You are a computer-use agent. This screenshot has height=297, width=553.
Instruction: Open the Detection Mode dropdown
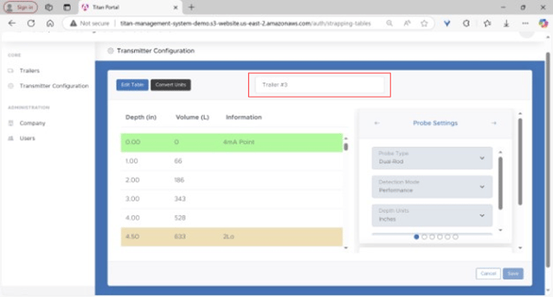432,186
